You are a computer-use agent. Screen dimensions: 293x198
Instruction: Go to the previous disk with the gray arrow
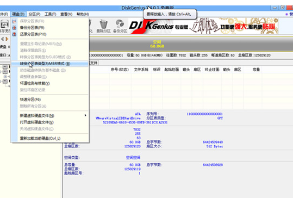tap(2, 39)
